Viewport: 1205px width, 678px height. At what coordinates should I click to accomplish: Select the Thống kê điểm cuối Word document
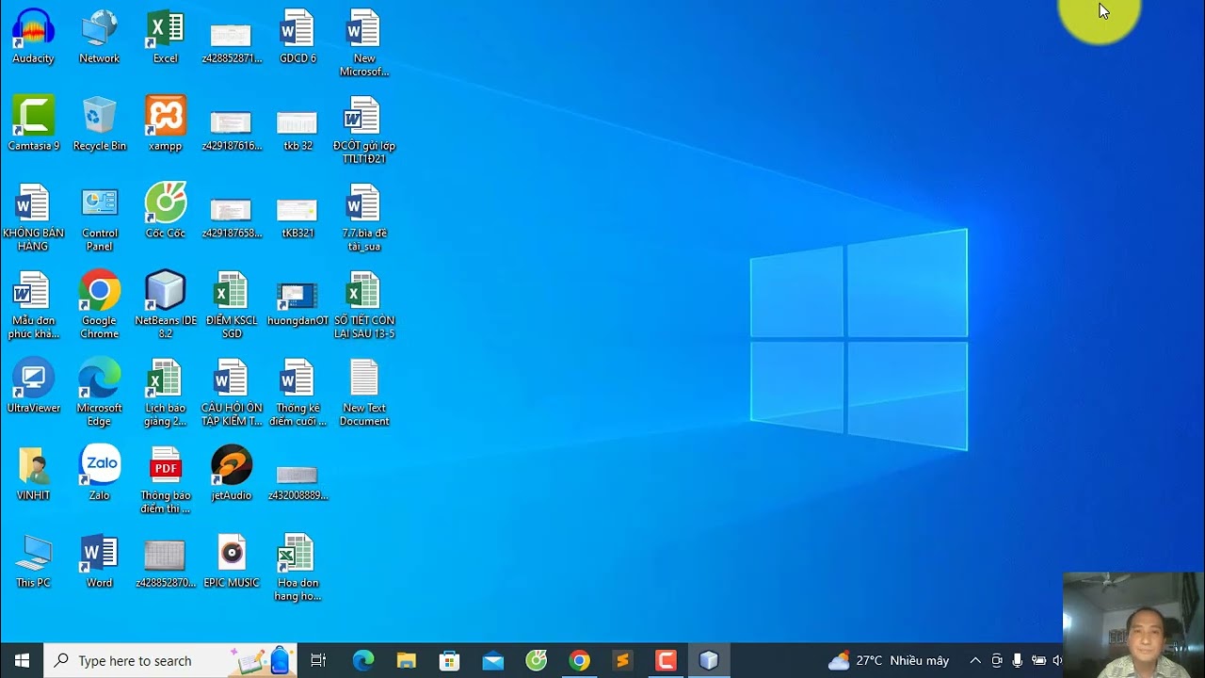coord(297,394)
